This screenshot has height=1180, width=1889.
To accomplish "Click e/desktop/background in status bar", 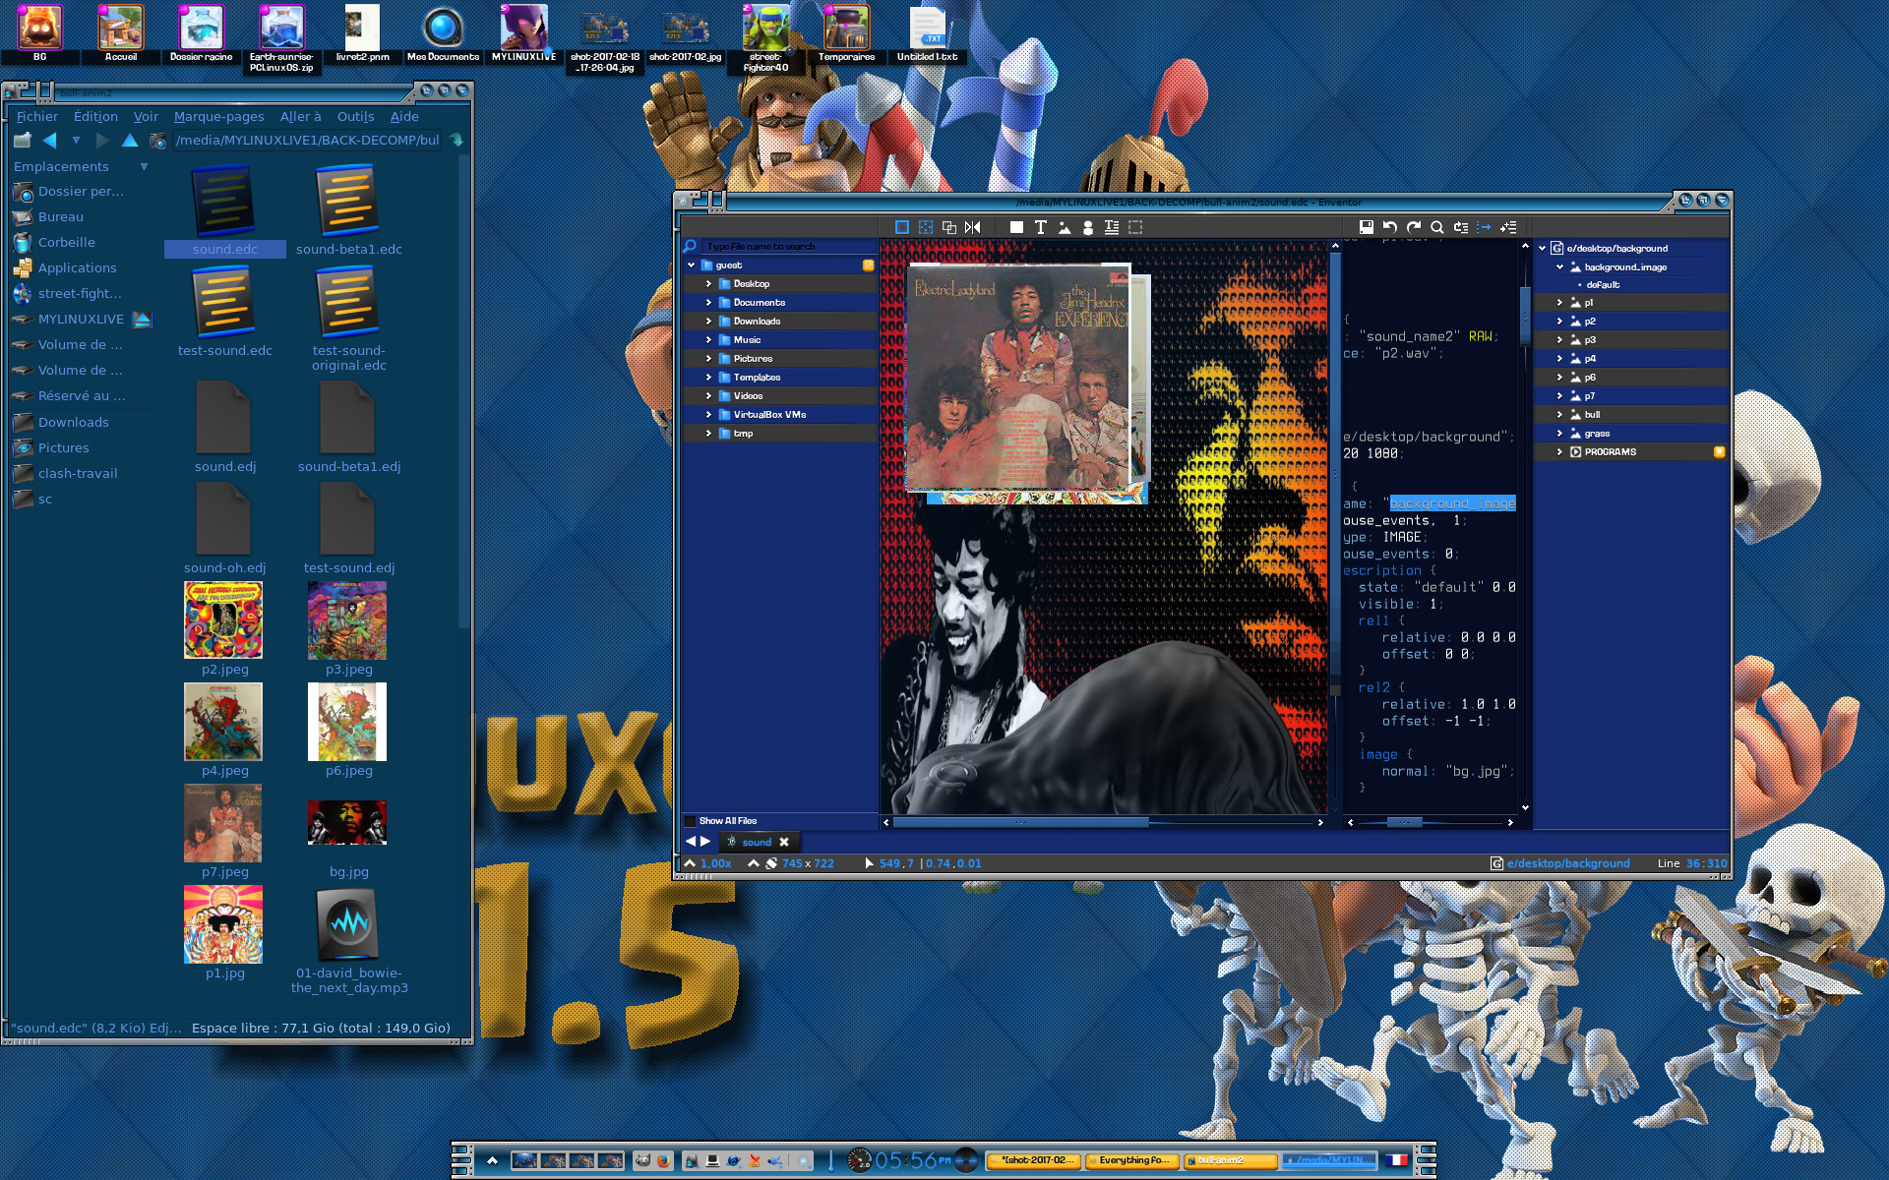I will pos(1568,863).
